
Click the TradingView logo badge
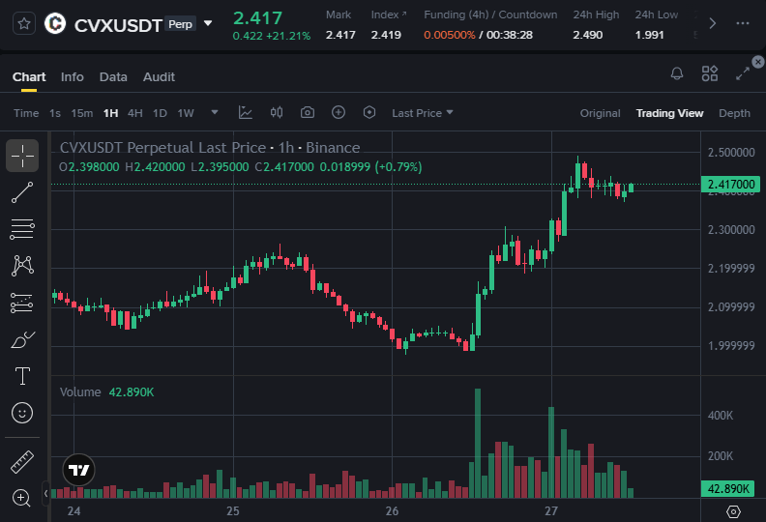pos(78,470)
